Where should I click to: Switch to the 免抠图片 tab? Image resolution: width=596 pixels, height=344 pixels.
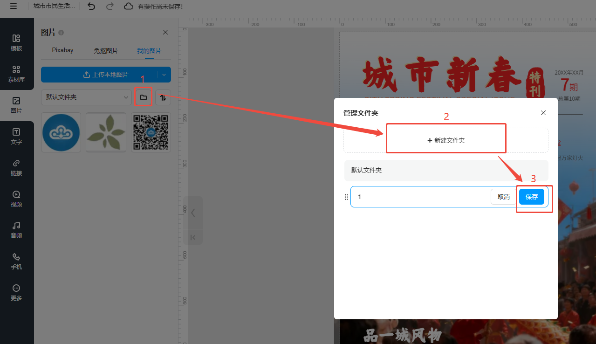pyautogui.click(x=106, y=51)
